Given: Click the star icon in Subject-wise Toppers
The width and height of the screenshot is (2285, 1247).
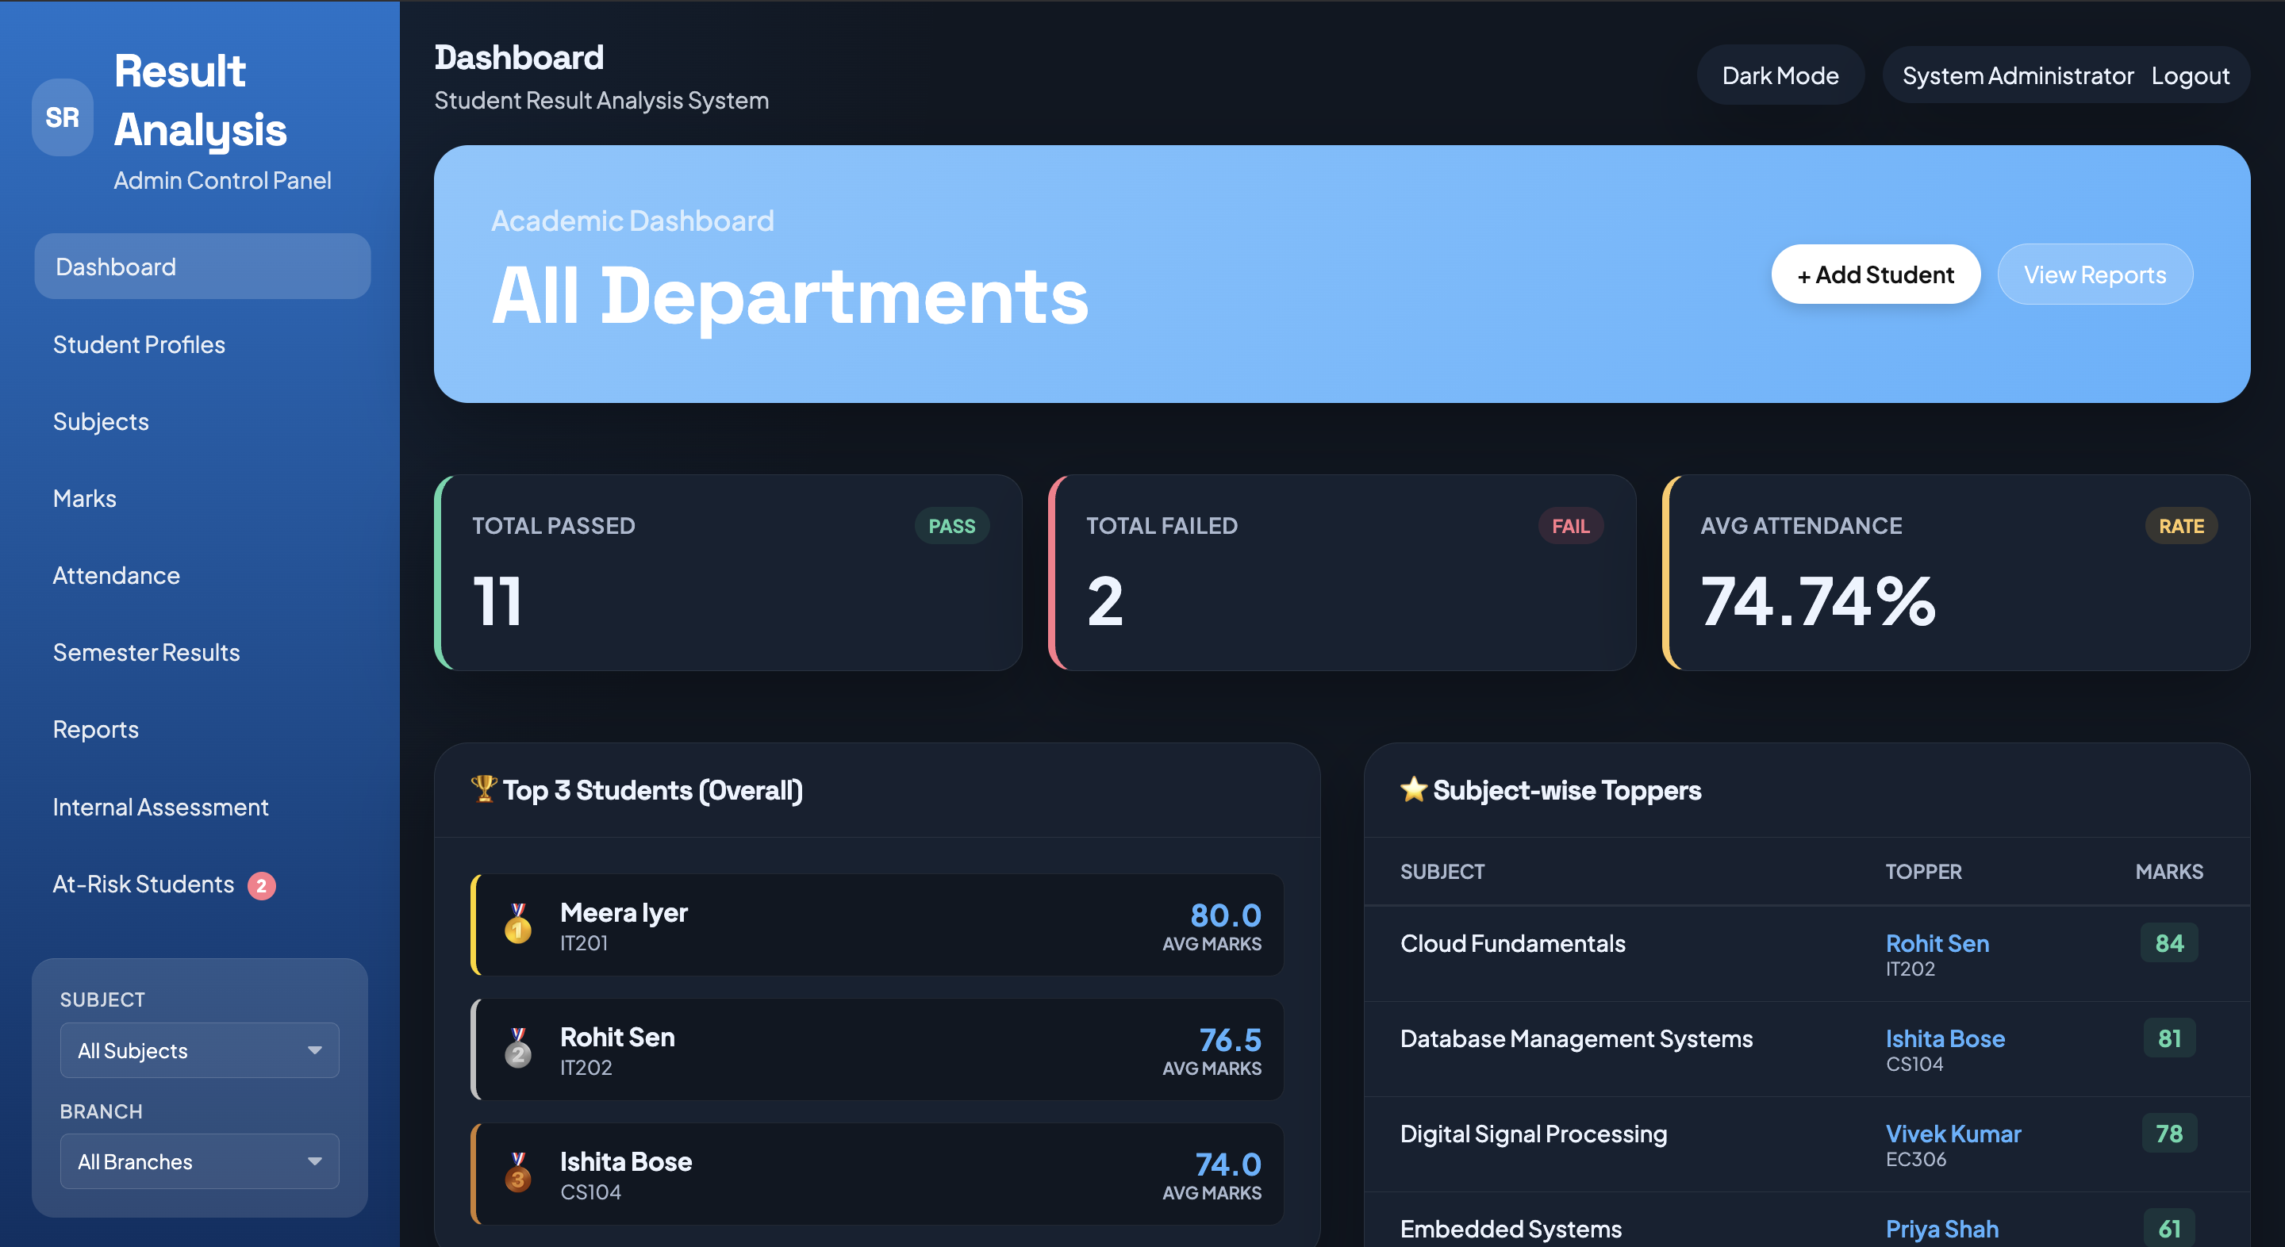Looking at the screenshot, I should coord(1414,788).
